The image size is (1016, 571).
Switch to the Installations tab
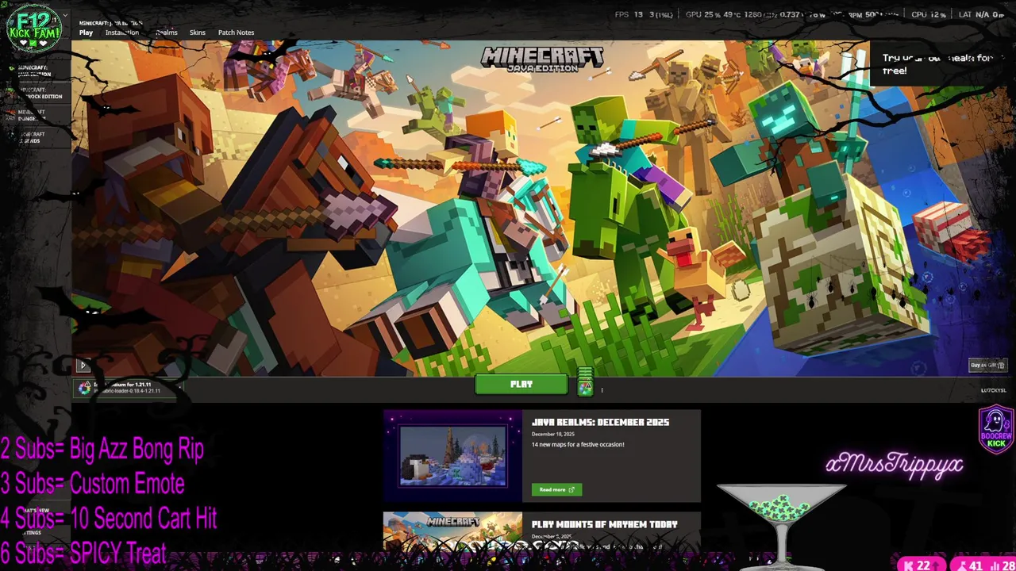122,33
